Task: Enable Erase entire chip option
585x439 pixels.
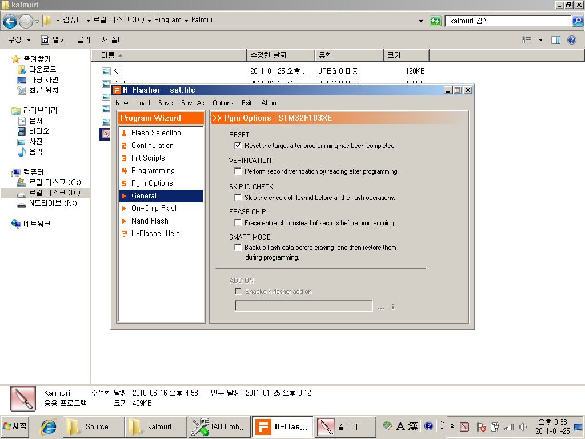Action: pyautogui.click(x=238, y=222)
